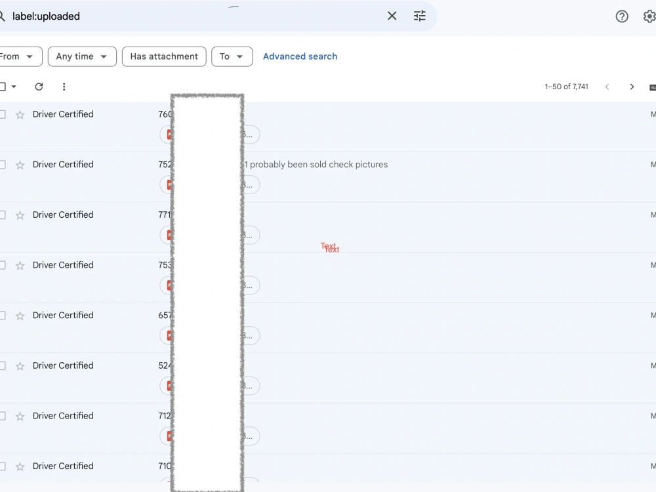
Task: Star the Driver Certified email starting 712
Action: point(20,417)
